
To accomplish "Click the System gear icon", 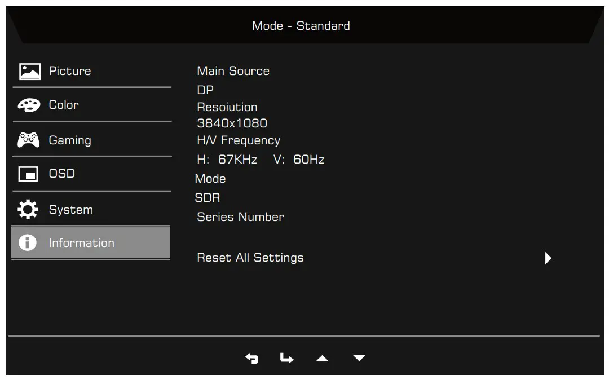I will pyautogui.click(x=28, y=210).
